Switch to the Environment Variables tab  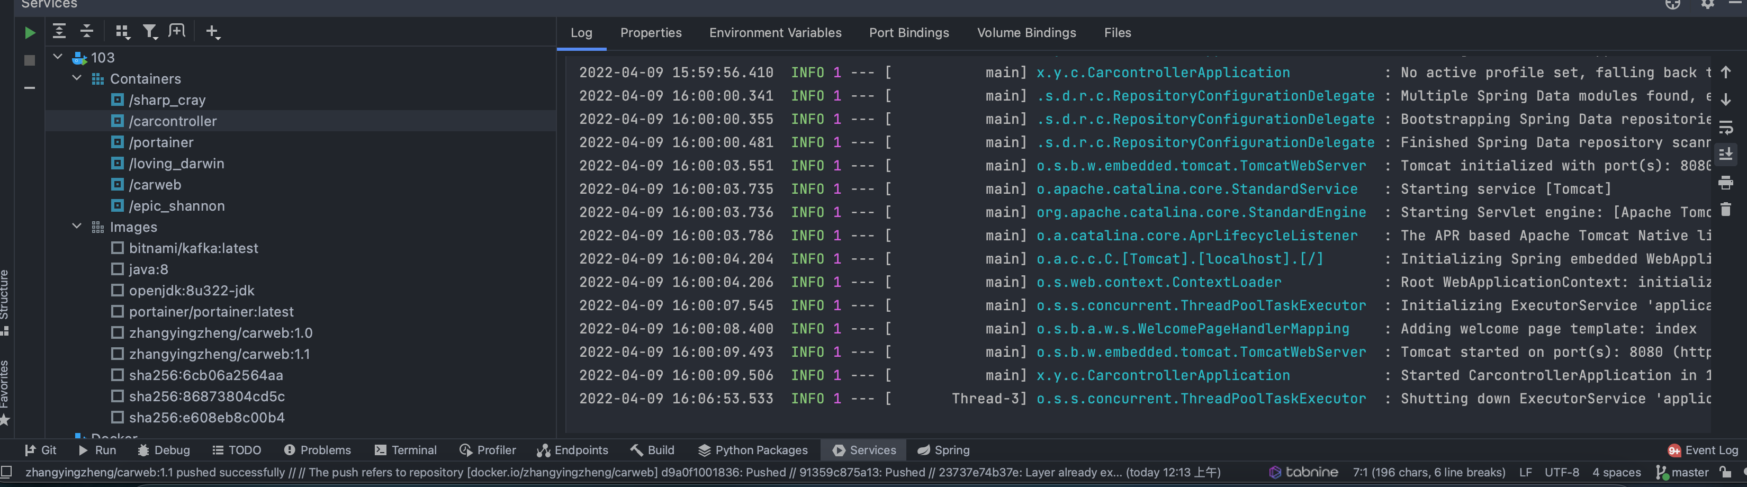(x=775, y=33)
